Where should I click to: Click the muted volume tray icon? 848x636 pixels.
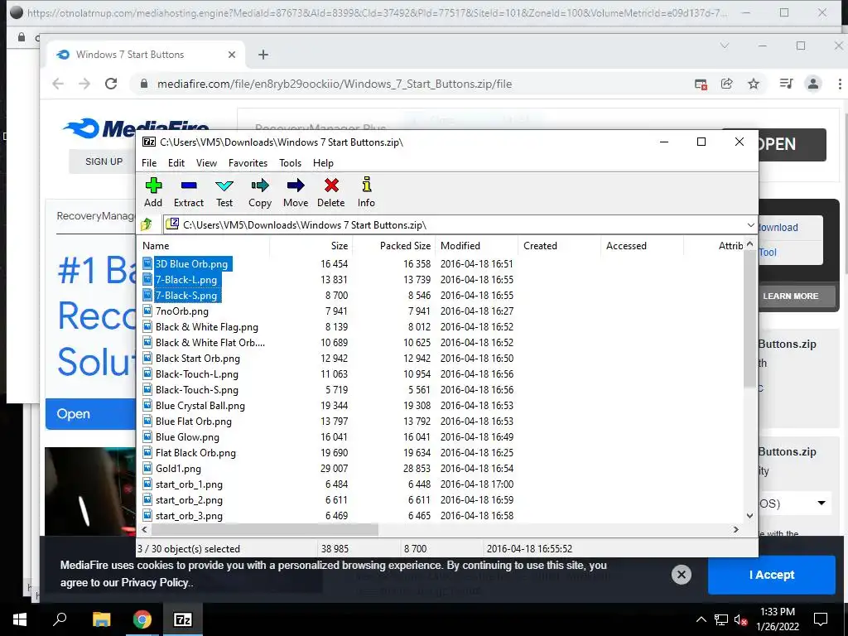point(740,619)
